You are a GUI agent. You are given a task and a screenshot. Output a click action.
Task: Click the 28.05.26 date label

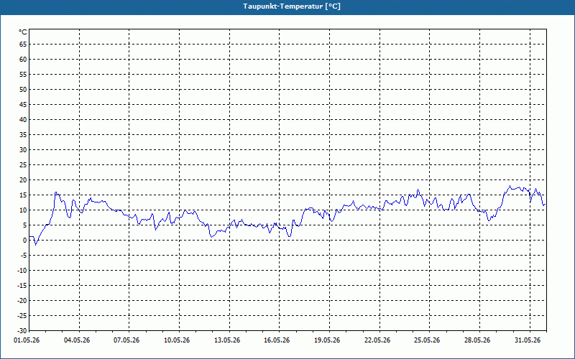tap(477, 340)
